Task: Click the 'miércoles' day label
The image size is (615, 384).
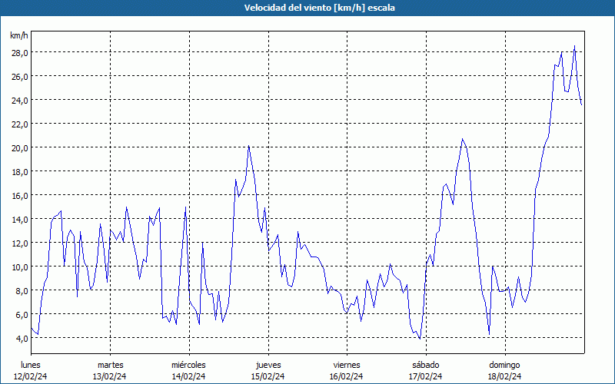Action: pyautogui.click(x=188, y=365)
